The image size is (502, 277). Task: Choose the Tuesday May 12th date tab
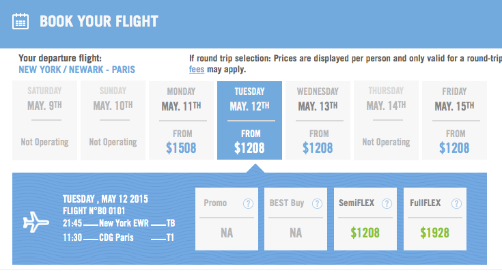(x=249, y=120)
